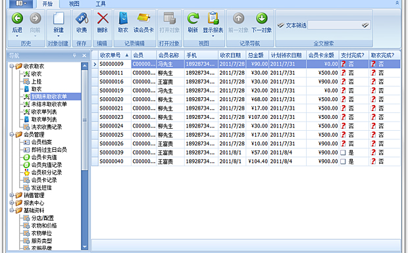Open 上挂 item in navigation tree
This screenshot has height=253, width=408.
pyautogui.click(x=36, y=81)
